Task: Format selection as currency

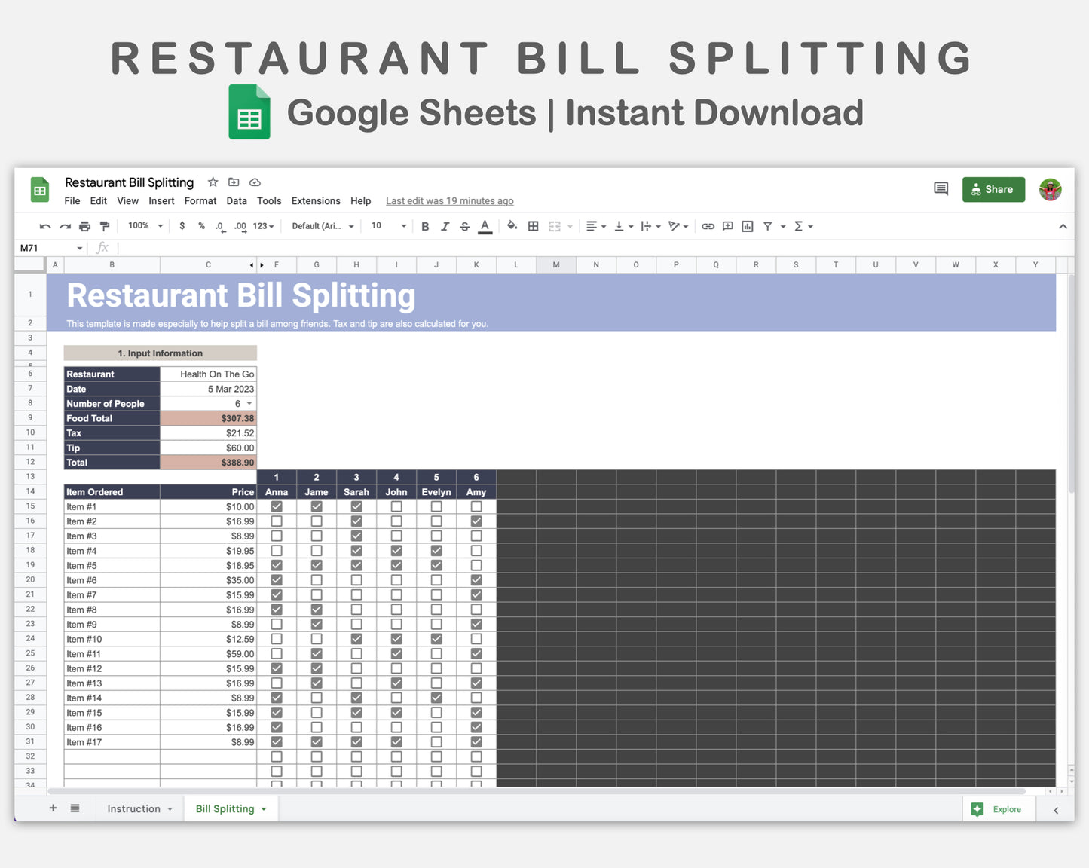Action: (x=182, y=226)
